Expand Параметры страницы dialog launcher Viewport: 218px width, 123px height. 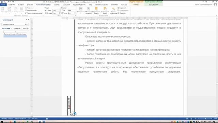(43, 16)
